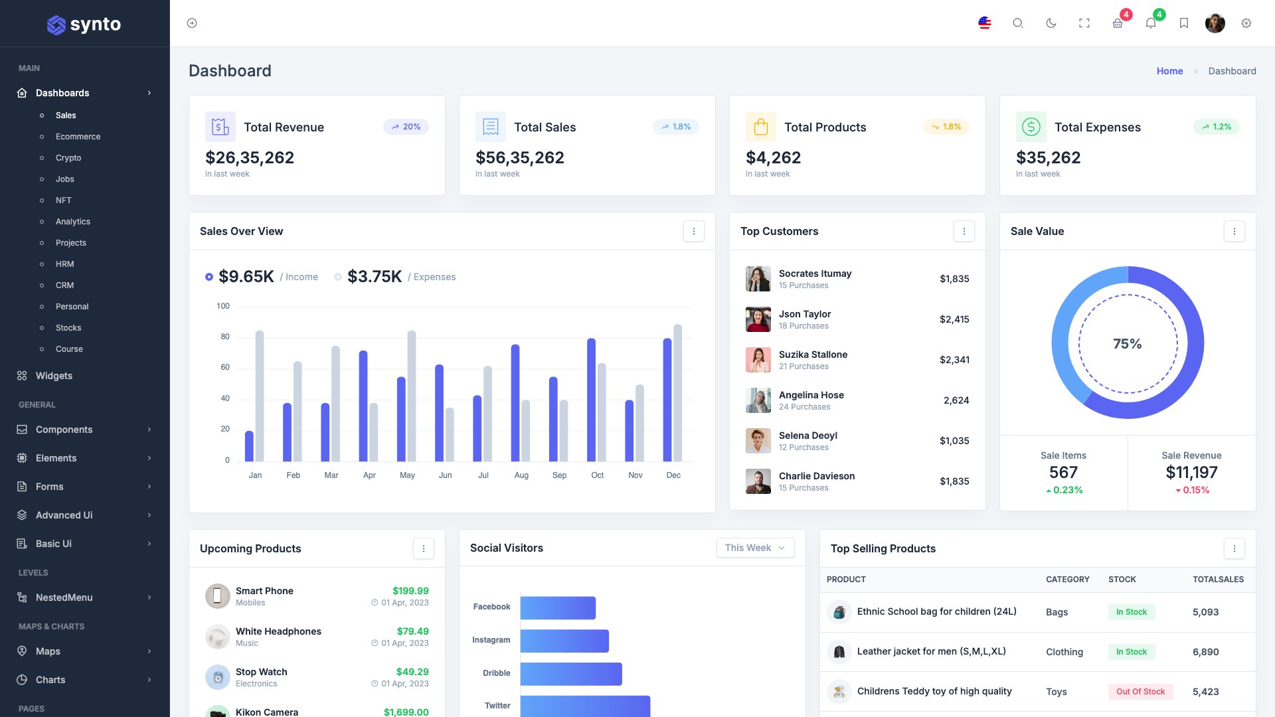The image size is (1275, 717).
Task: Open the settings gear icon
Action: coord(1247,23)
